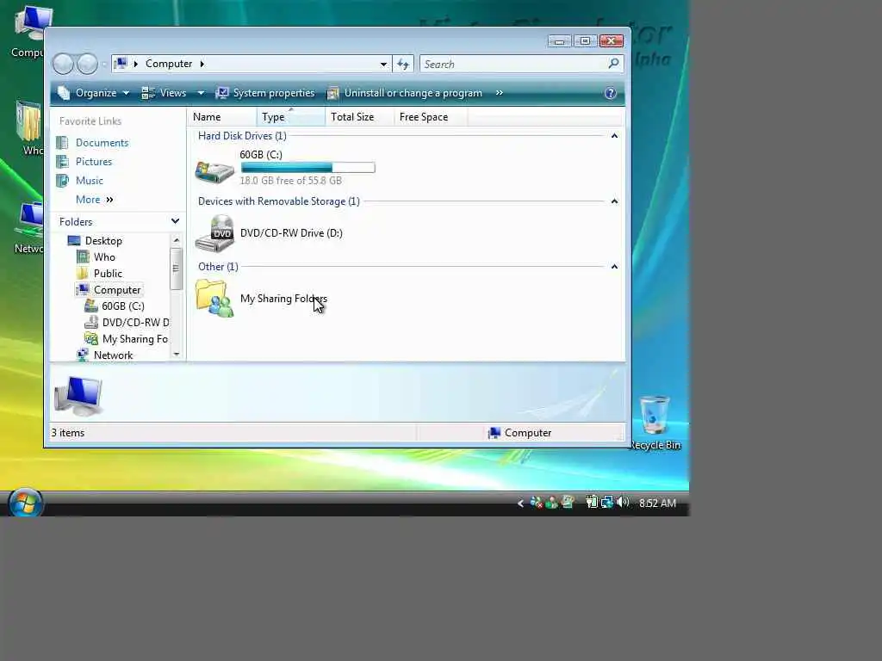Viewport: 882px width, 661px height.
Task: Click the Back navigation button
Action: pos(63,64)
